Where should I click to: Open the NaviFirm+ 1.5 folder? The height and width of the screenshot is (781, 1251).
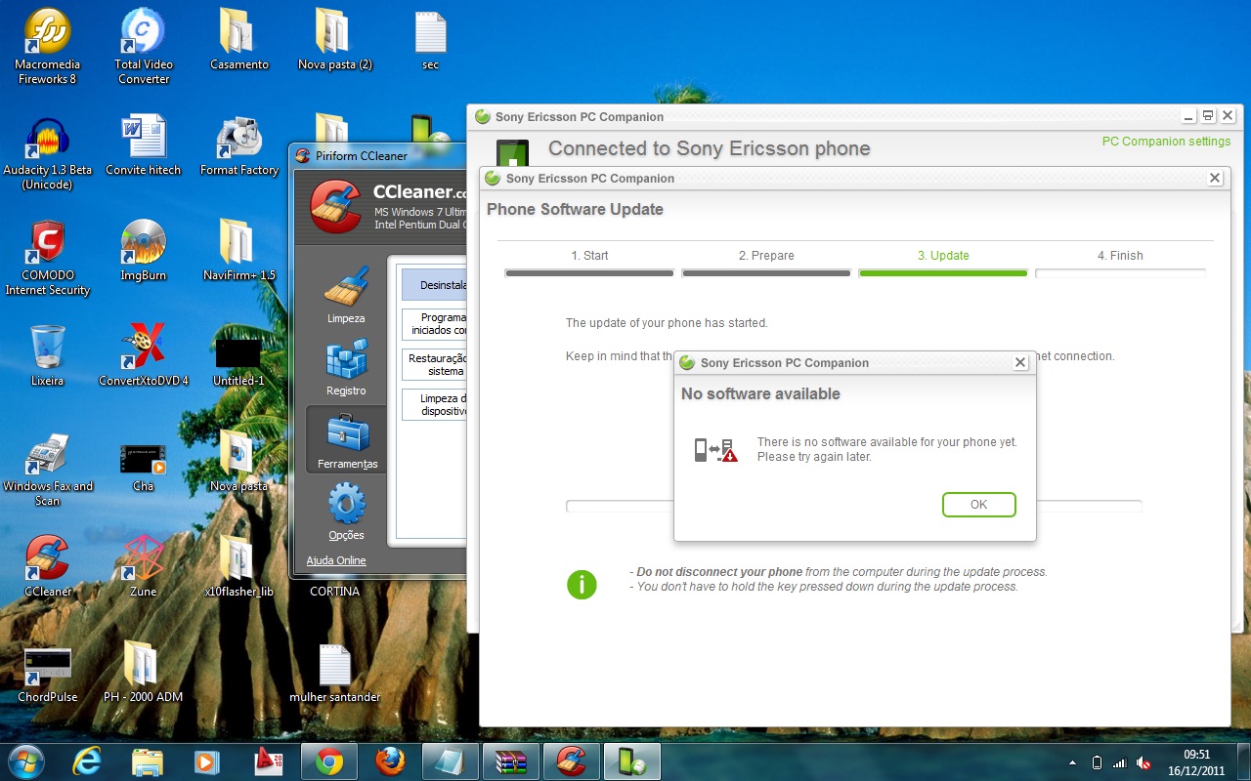[x=239, y=250]
